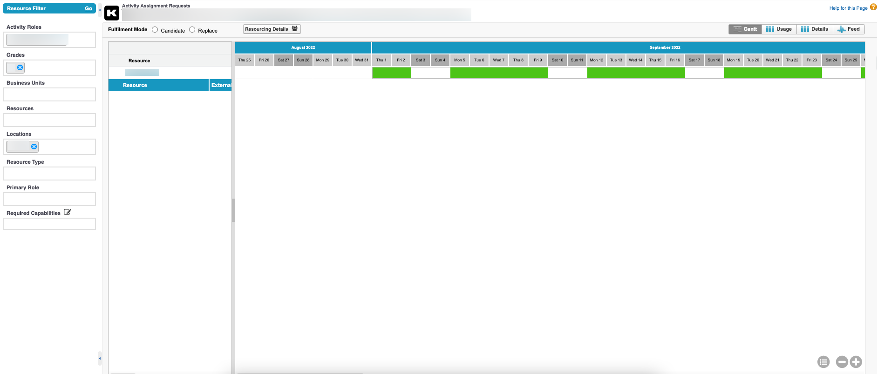The width and height of the screenshot is (877, 374).
Task: Click the Required Capabilities filter field
Action: 49,224
